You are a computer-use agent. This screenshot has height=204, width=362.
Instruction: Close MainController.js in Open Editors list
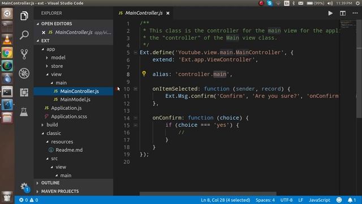[44, 32]
